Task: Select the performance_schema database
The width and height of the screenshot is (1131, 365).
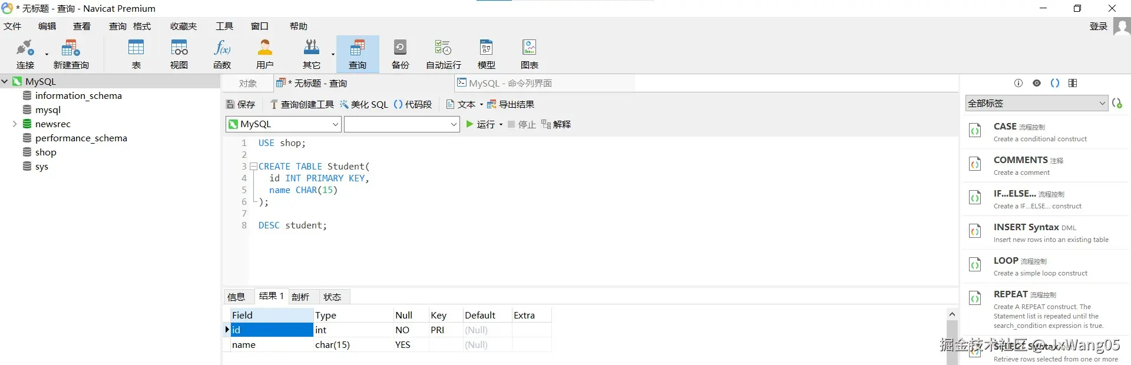Action: click(81, 138)
